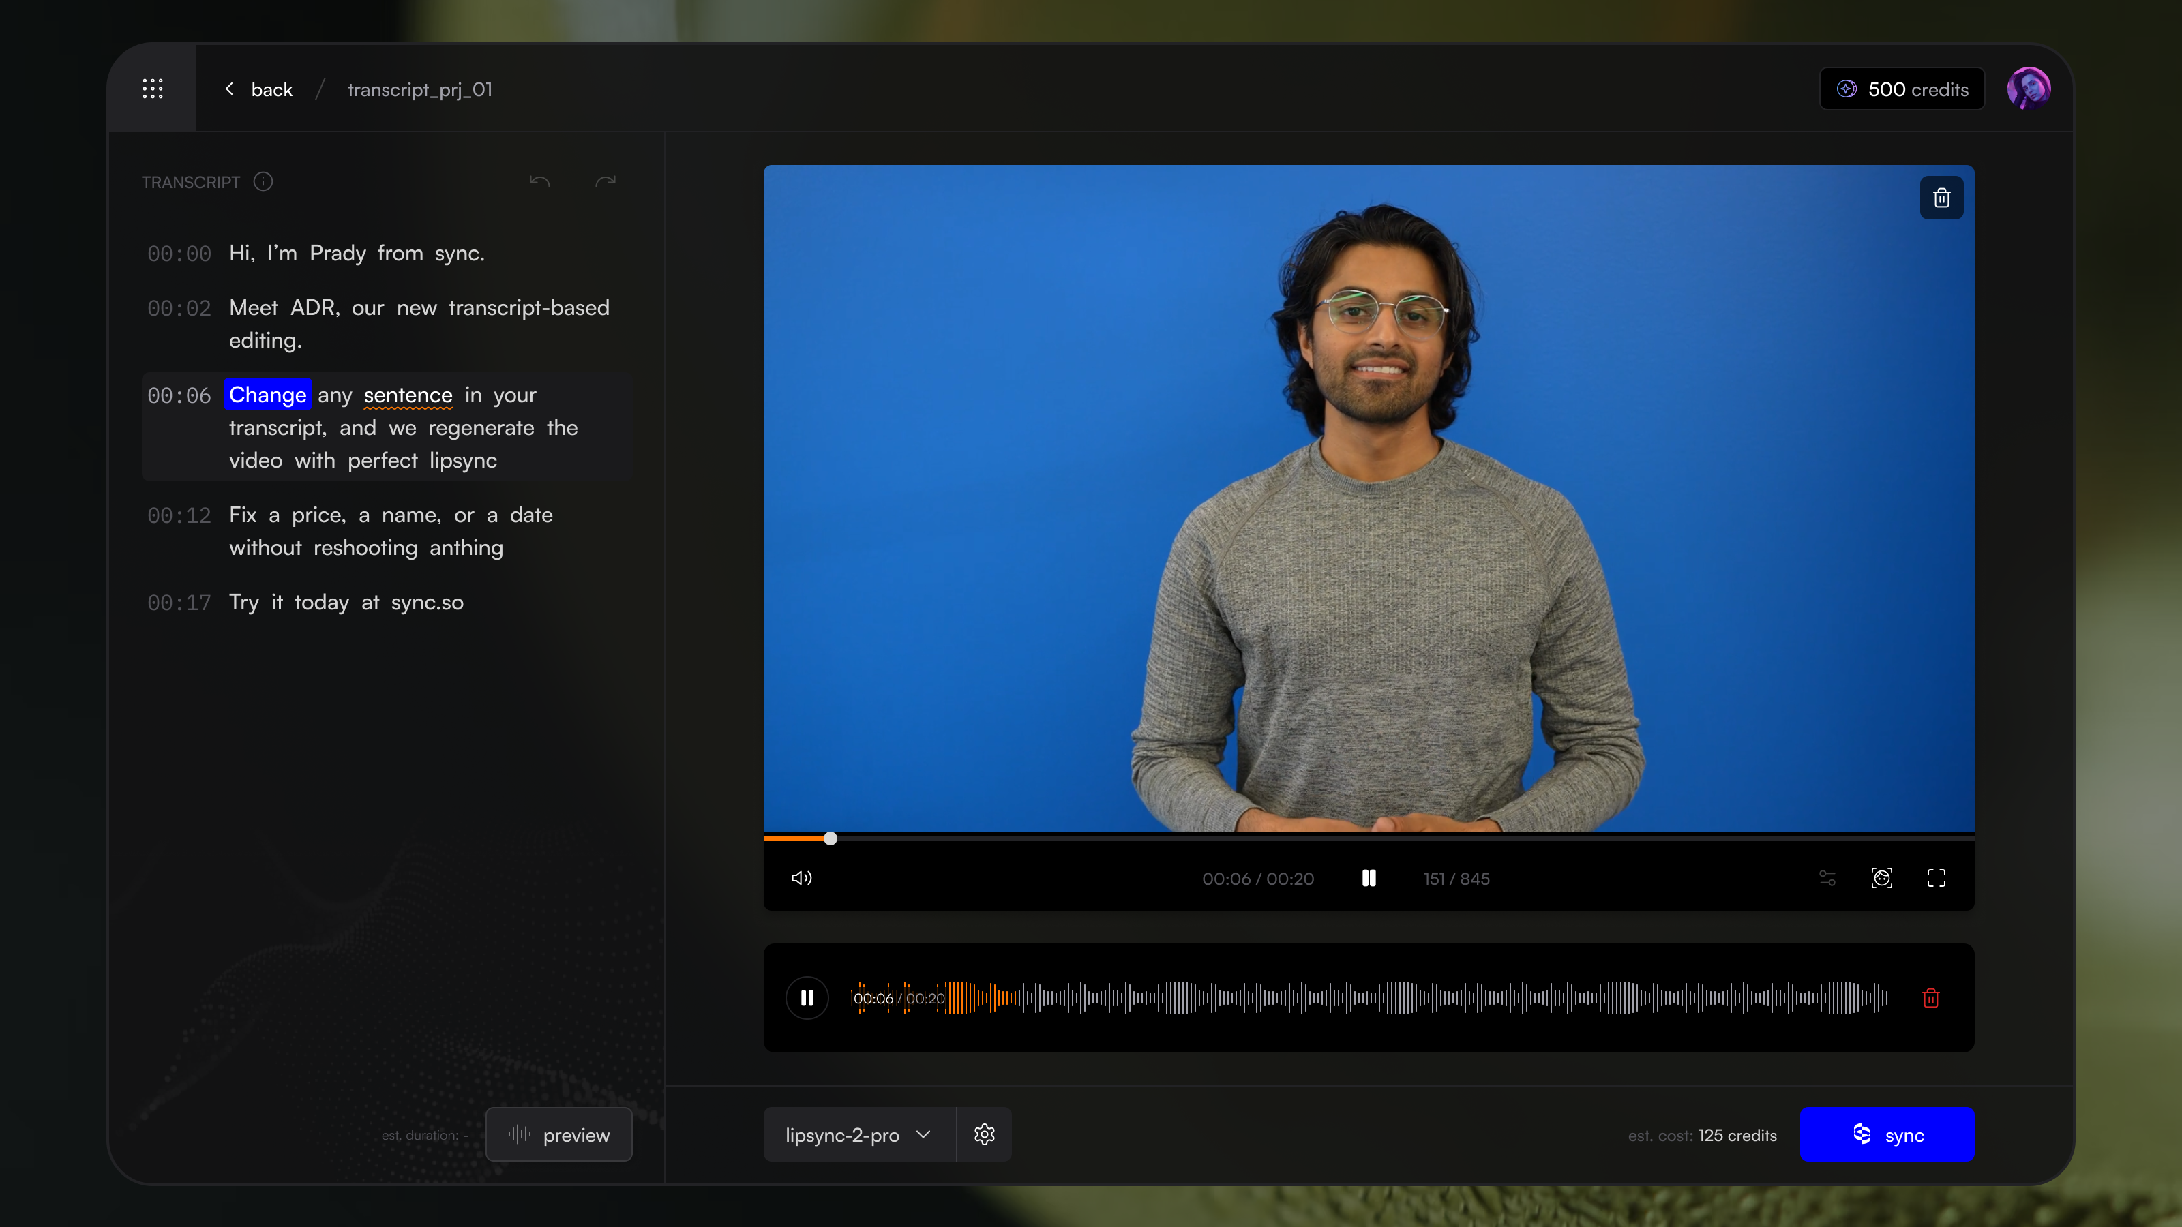Pause the video playback
The image size is (2182, 1227).
(1369, 878)
